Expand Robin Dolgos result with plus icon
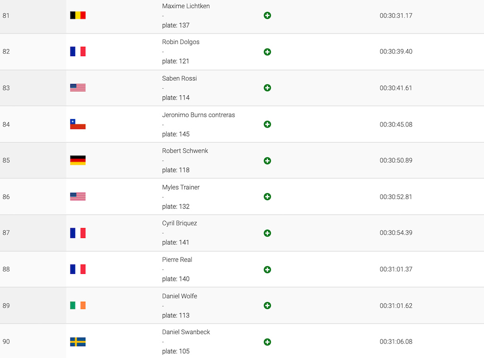Viewport: 484px width, 358px height. pyautogui.click(x=268, y=52)
